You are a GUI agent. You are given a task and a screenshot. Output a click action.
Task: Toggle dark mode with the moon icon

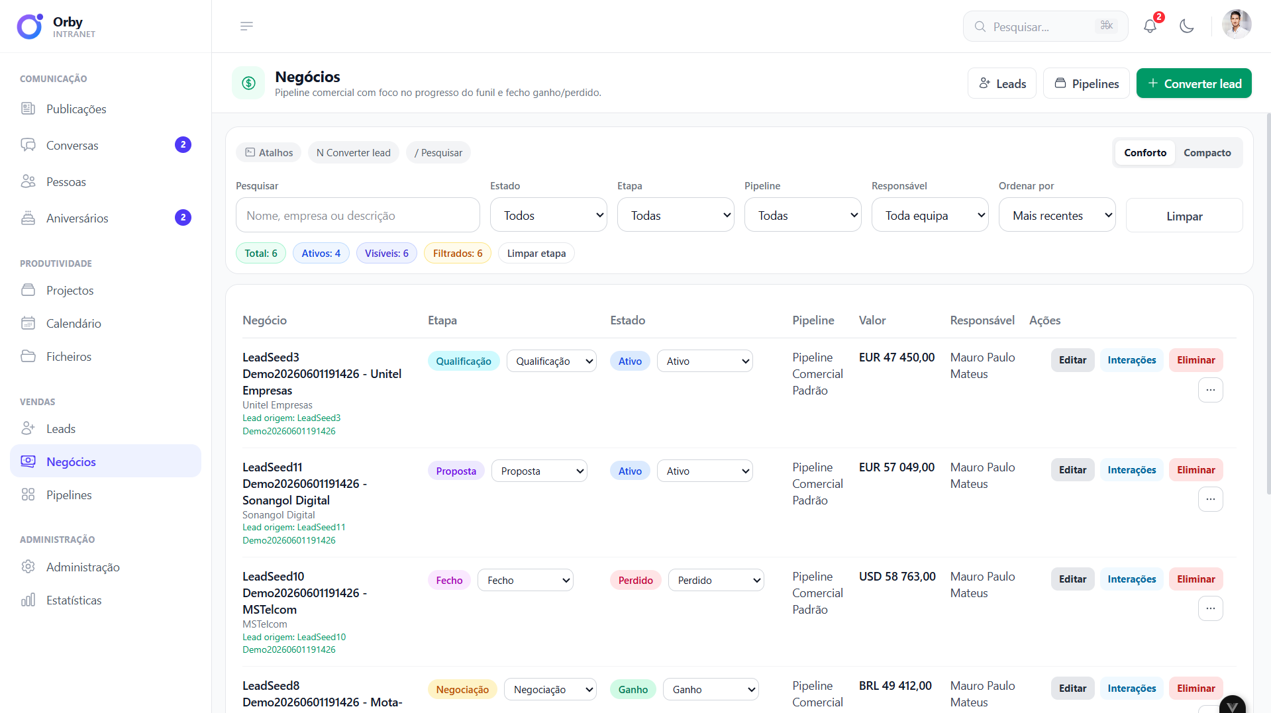(1186, 26)
